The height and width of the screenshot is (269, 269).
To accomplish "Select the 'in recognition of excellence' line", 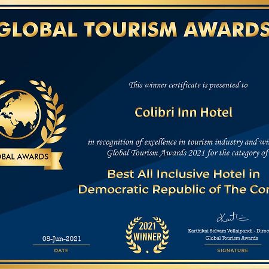I will tap(178, 142).
